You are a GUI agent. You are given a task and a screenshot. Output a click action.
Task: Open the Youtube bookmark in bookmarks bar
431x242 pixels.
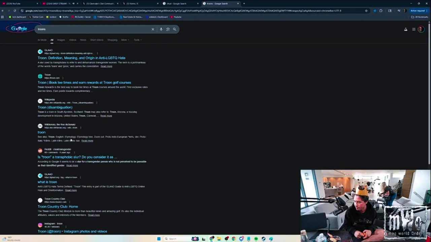[x=176, y=17]
